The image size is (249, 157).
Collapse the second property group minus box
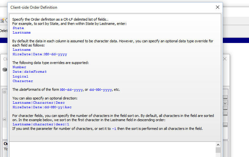tap(5, 120)
